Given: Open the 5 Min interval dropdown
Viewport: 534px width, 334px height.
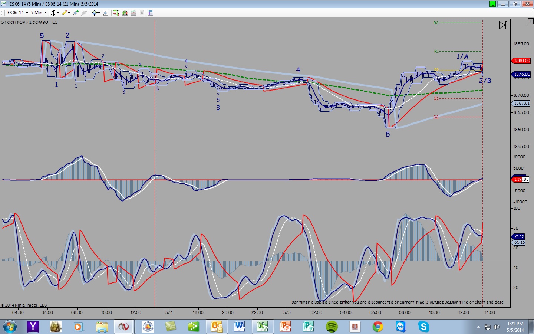Looking at the screenshot, I should [x=39, y=13].
